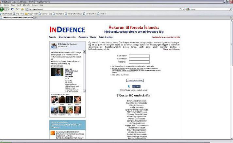233x143 pixels.
Task: Open the Customize Links bookmark
Action: pos(45,14)
